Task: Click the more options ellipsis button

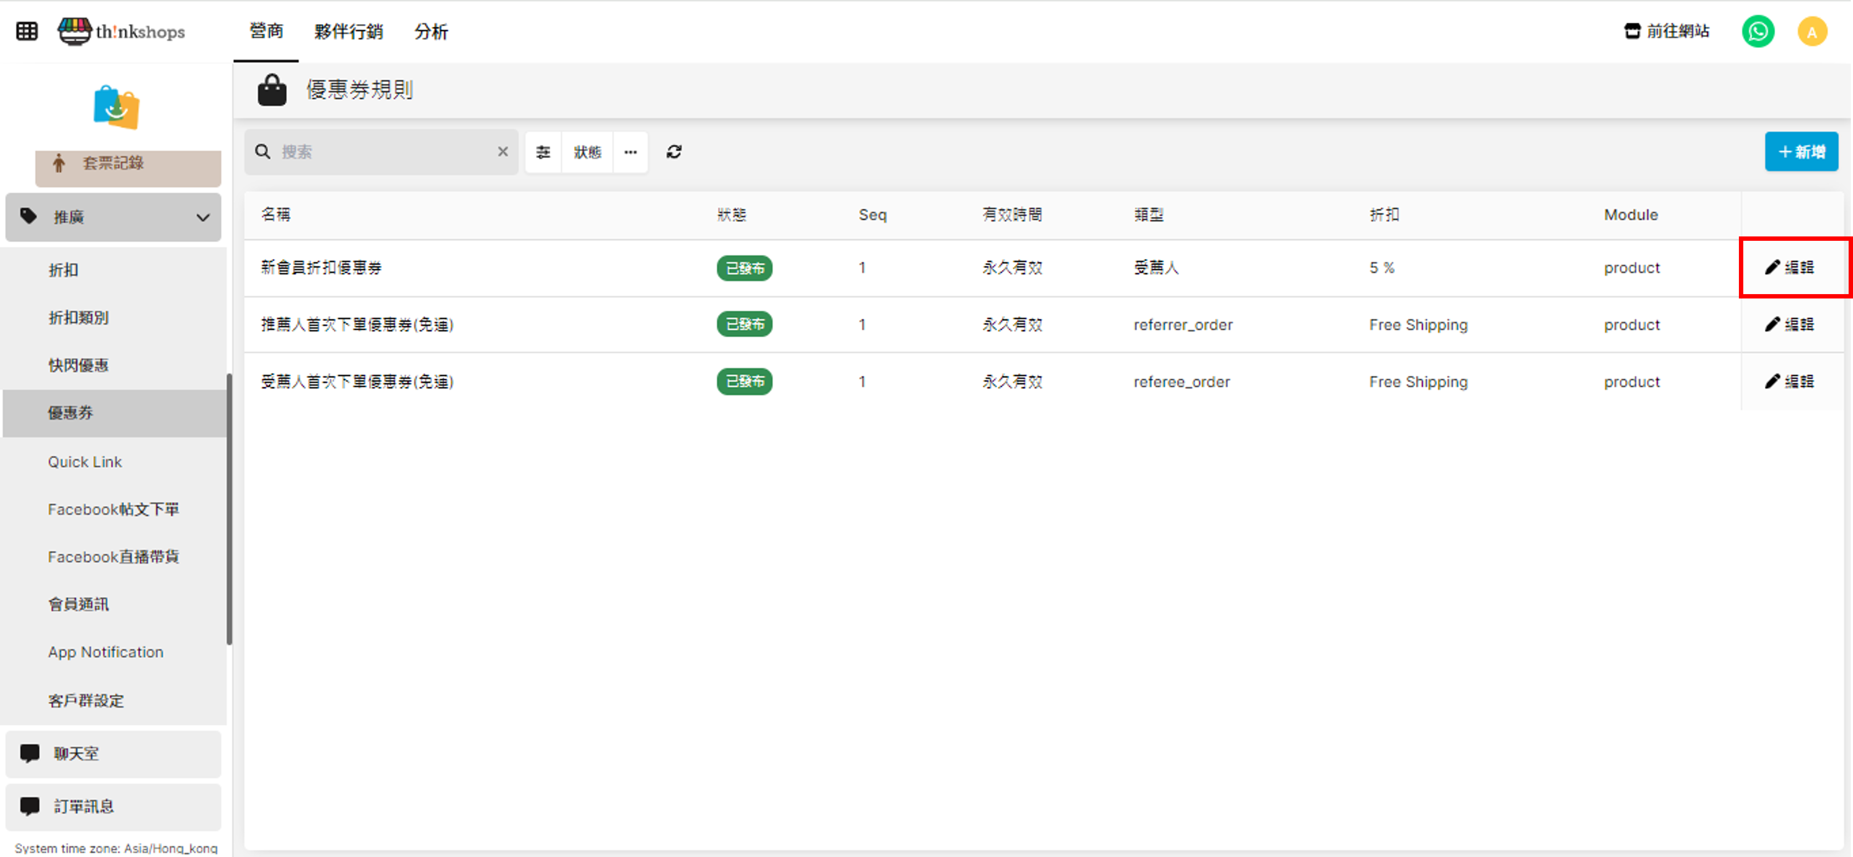Action: [x=630, y=152]
